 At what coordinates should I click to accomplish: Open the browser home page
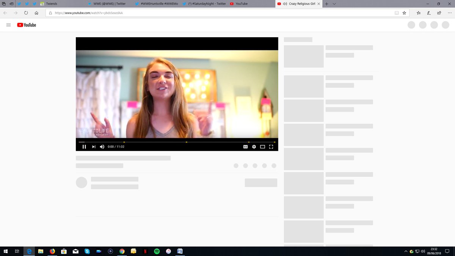[x=36, y=13]
